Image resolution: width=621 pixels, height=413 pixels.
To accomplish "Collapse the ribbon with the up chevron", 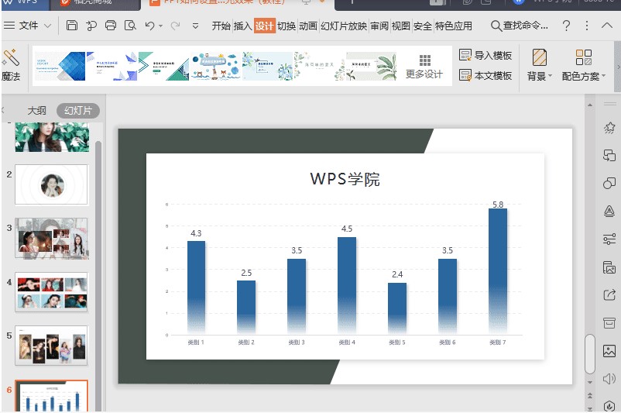I will [607, 26].
